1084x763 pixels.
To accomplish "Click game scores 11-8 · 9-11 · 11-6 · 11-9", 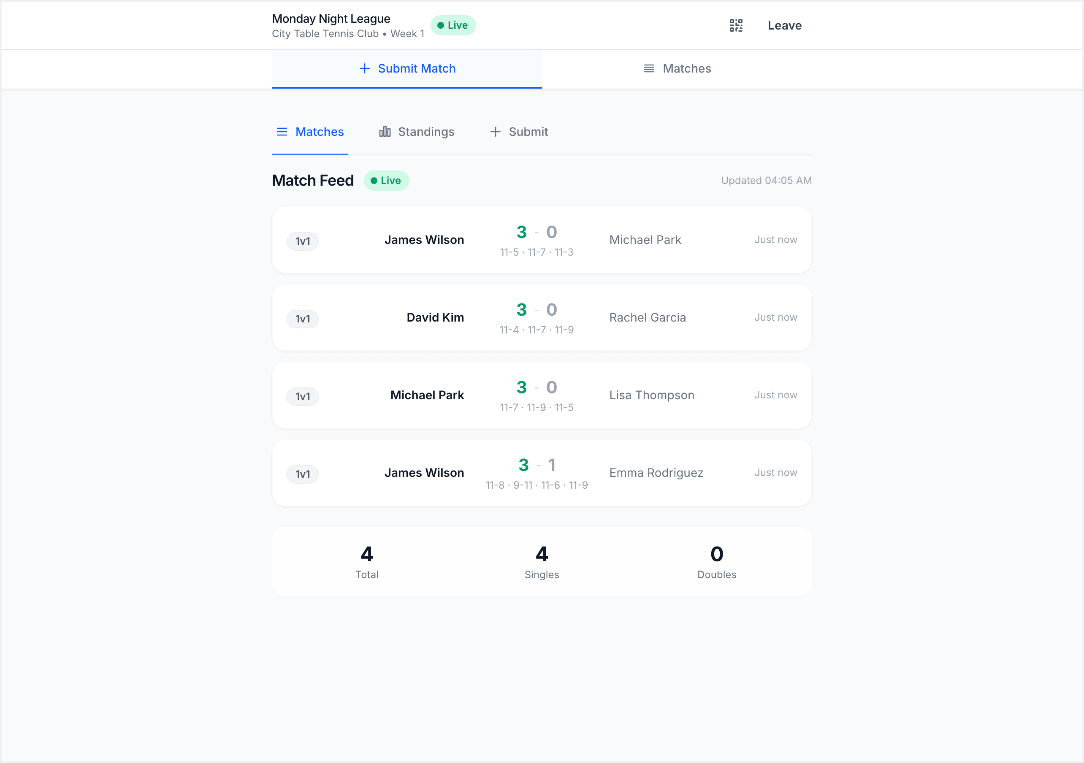I will pos(537,485).
